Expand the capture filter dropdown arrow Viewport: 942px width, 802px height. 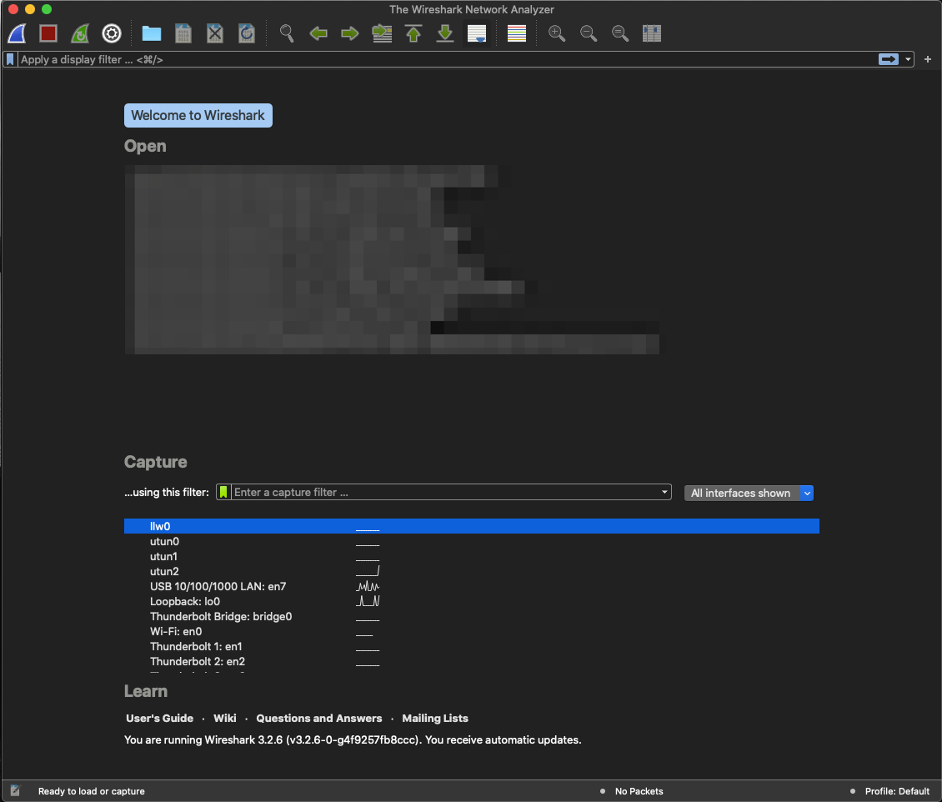664,492
